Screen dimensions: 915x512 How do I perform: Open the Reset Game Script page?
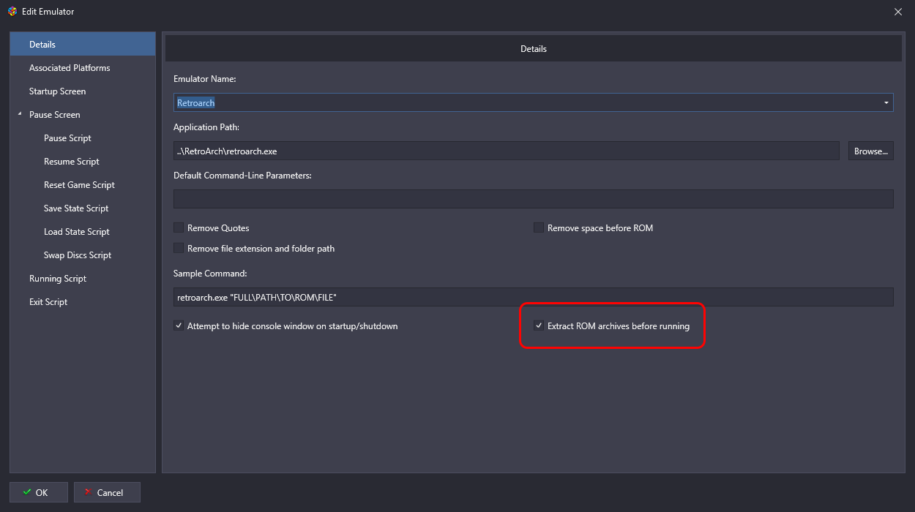[79, 185]
